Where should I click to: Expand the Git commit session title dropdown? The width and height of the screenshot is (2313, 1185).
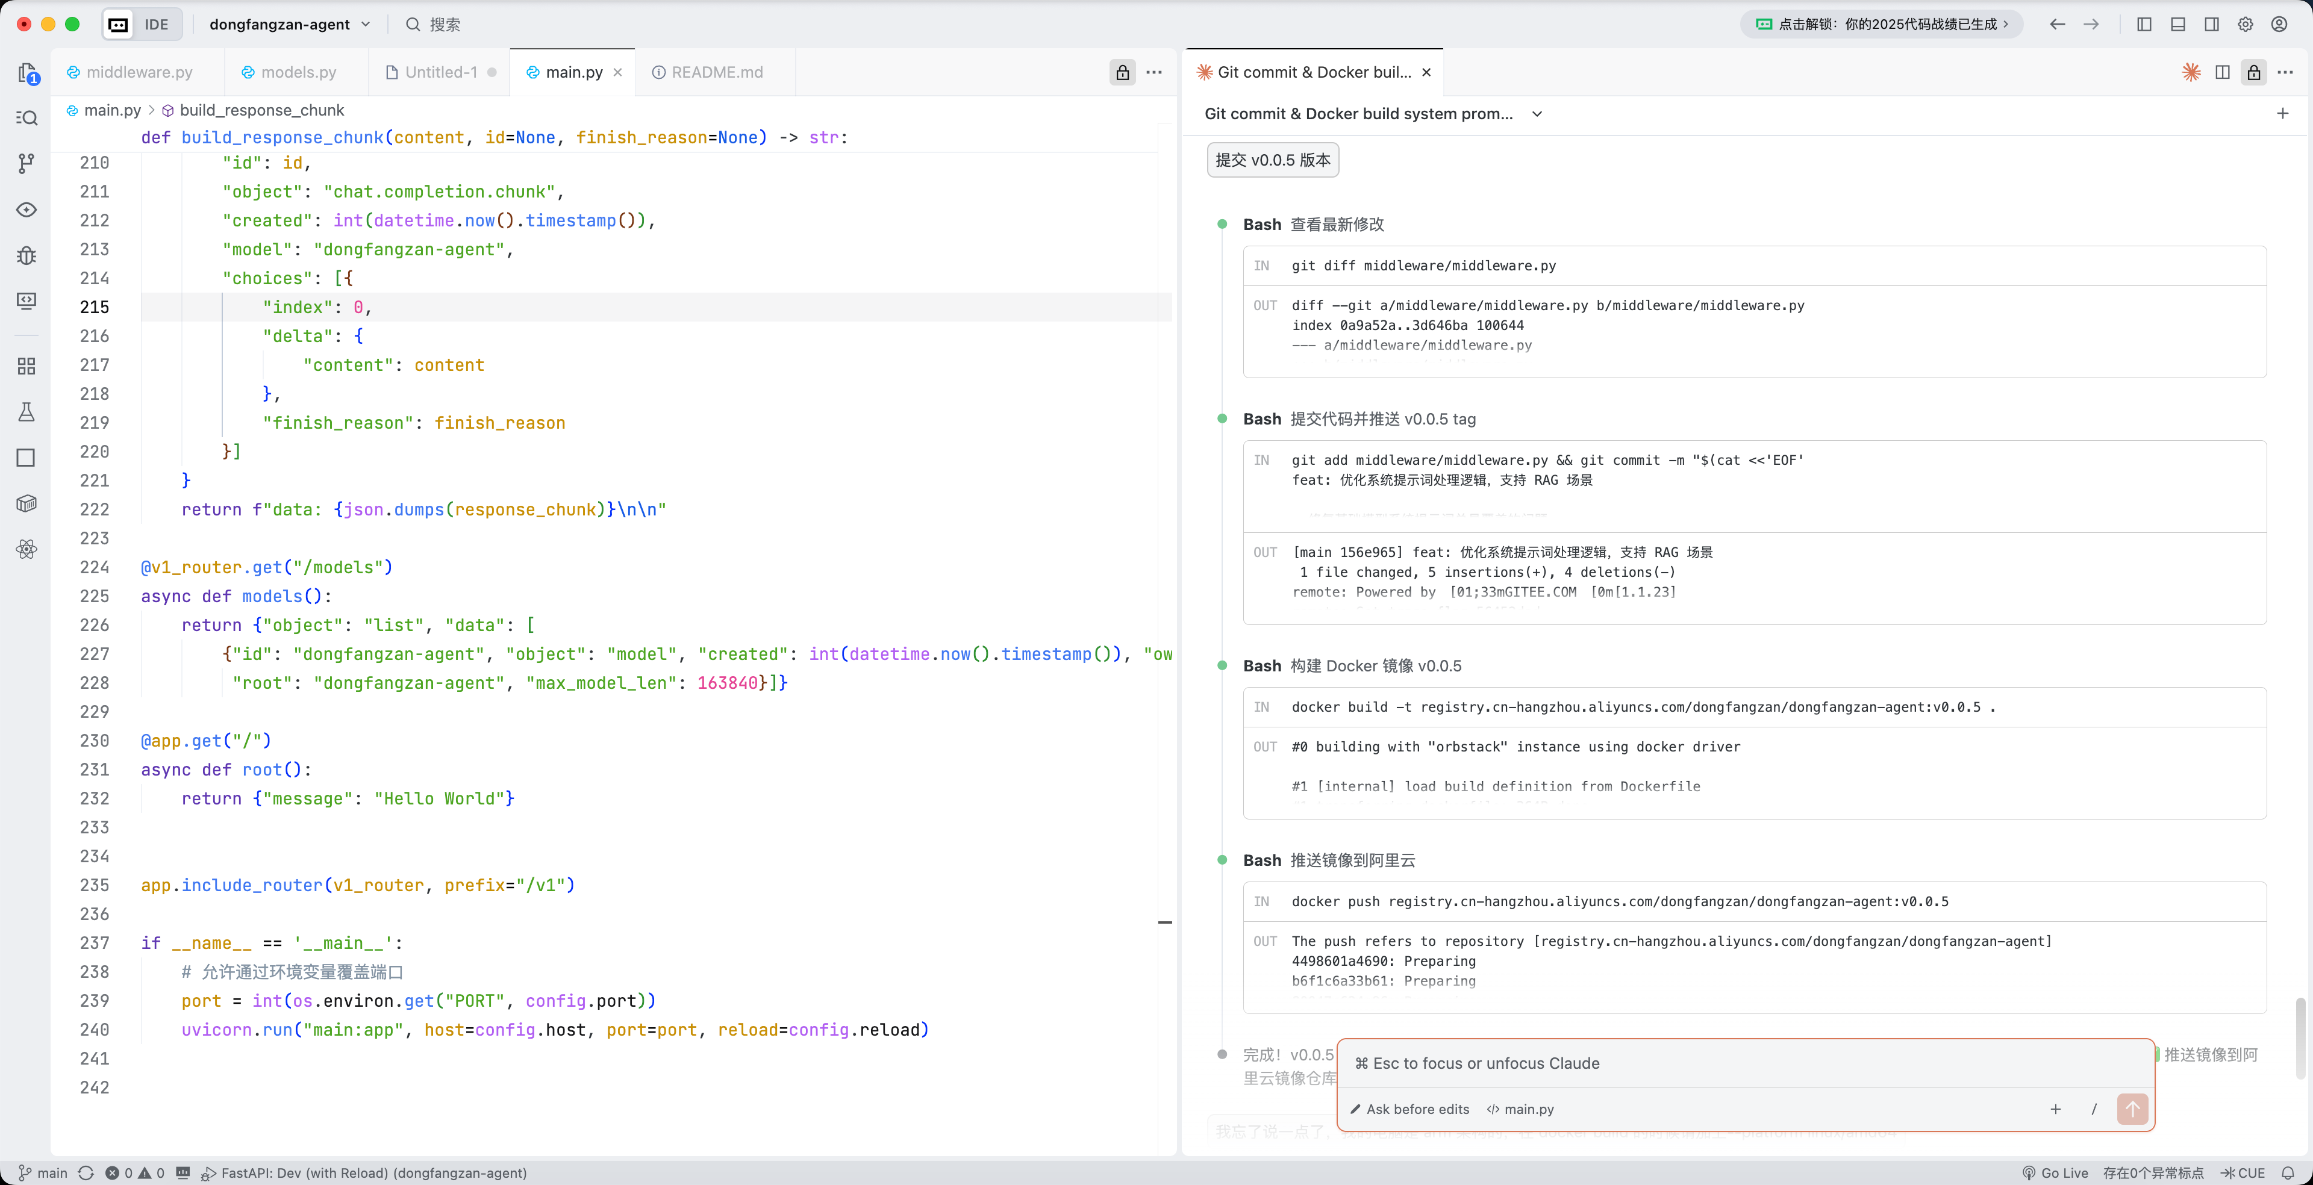[1537, 114]
